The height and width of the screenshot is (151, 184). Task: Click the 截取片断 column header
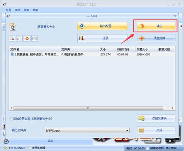click(x=166, y=49)
